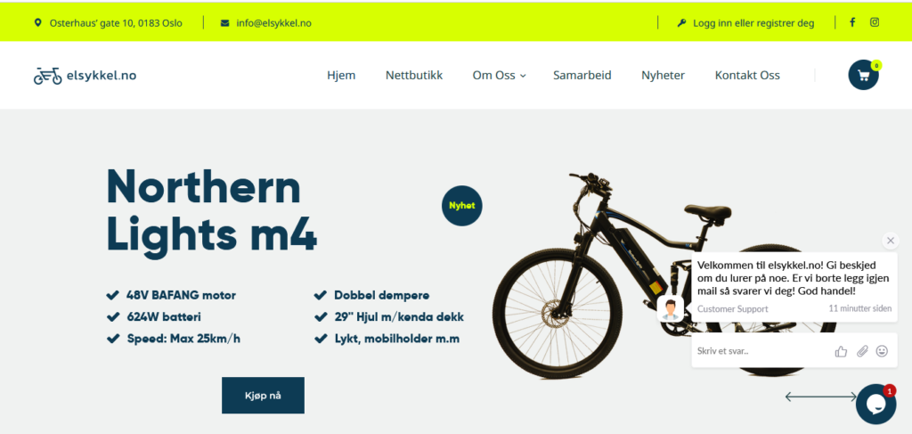Open the chat bubble launcher
This screenshot has width=912, height=434.
876,405
